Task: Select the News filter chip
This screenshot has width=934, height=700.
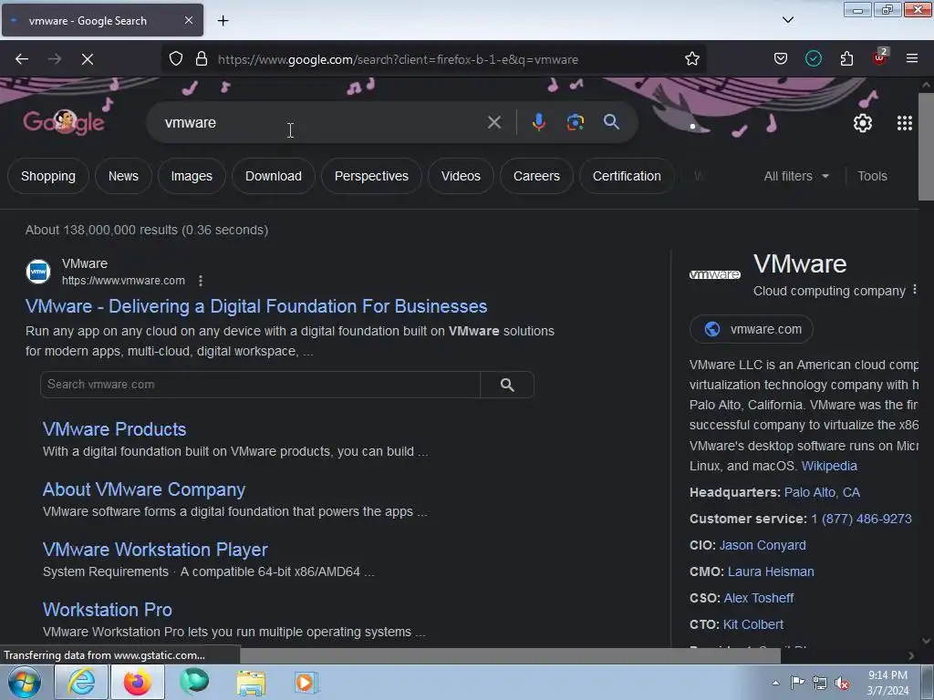Action: coord(123,176)
